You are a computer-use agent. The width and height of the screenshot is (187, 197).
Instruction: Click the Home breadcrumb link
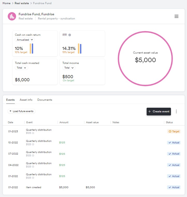click(6, 3)
